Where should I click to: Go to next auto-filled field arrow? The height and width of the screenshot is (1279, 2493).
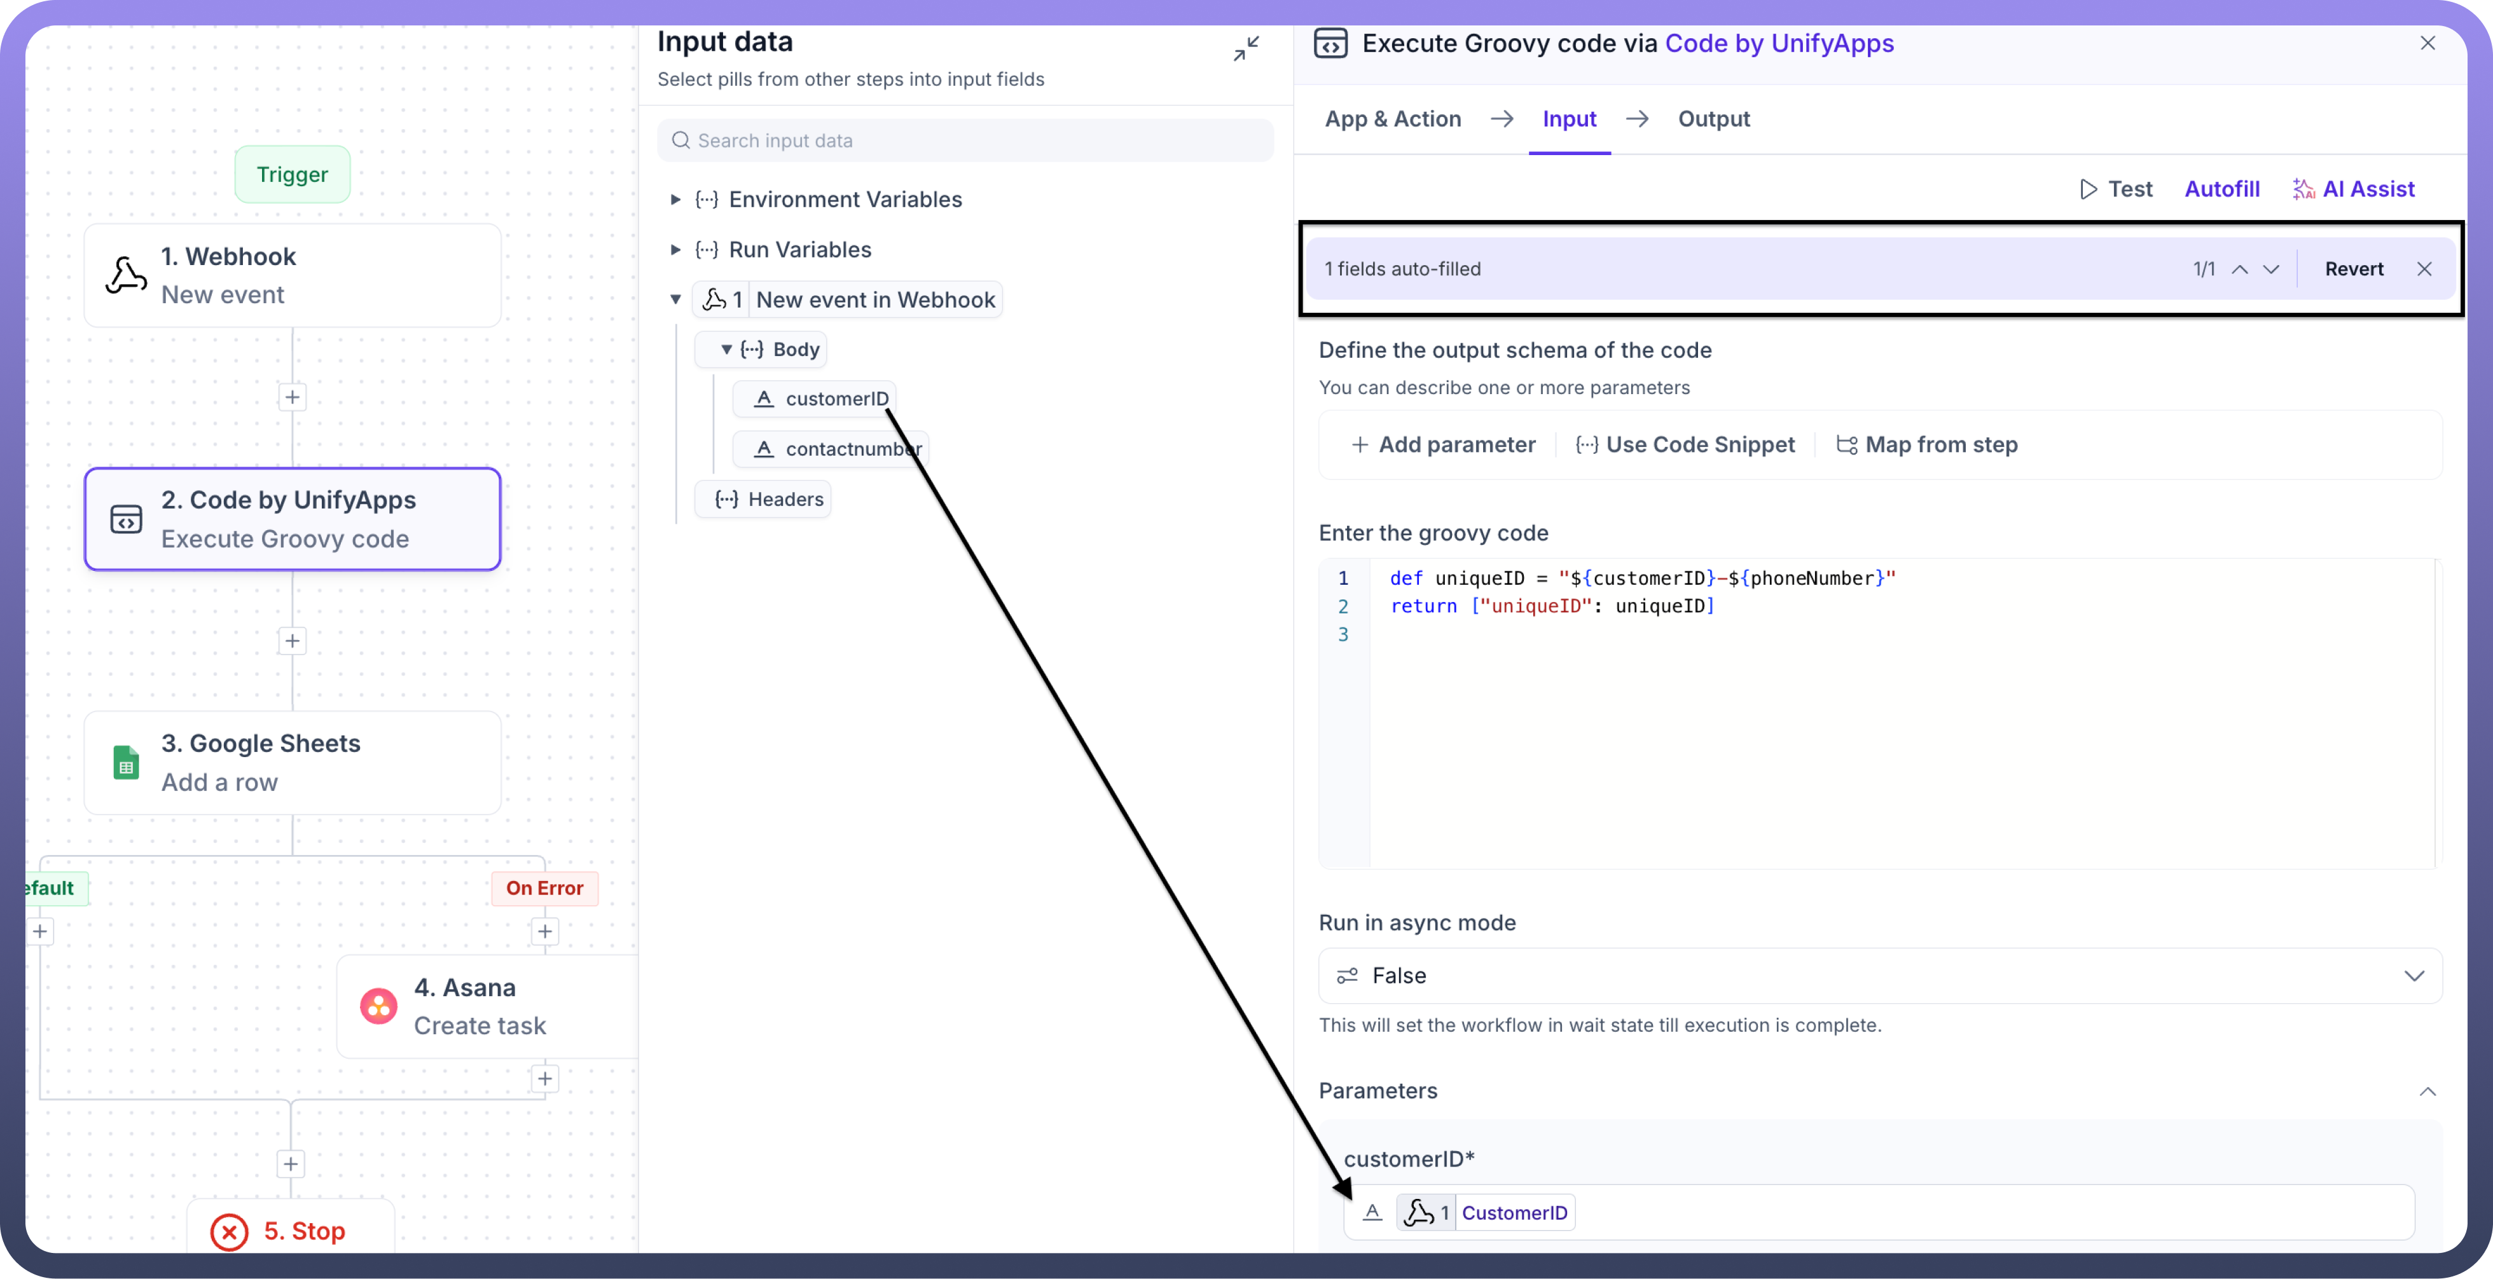click(x=2270, y=269)
